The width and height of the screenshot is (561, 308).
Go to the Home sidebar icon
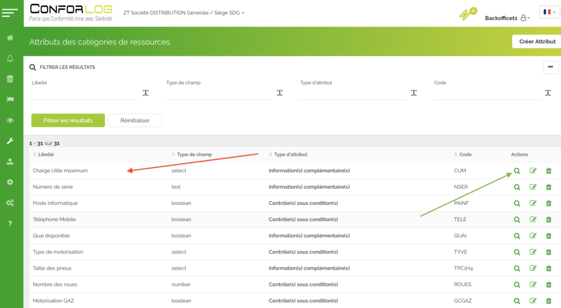pos(10,38)
